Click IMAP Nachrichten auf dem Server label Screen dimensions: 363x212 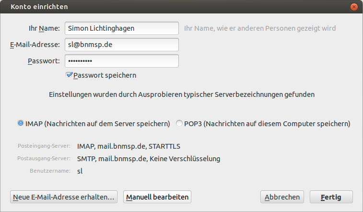(97, 124)
